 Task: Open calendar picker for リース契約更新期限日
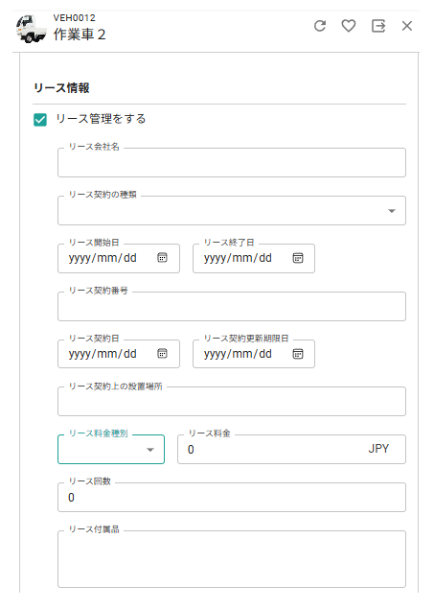click(298, 354)
